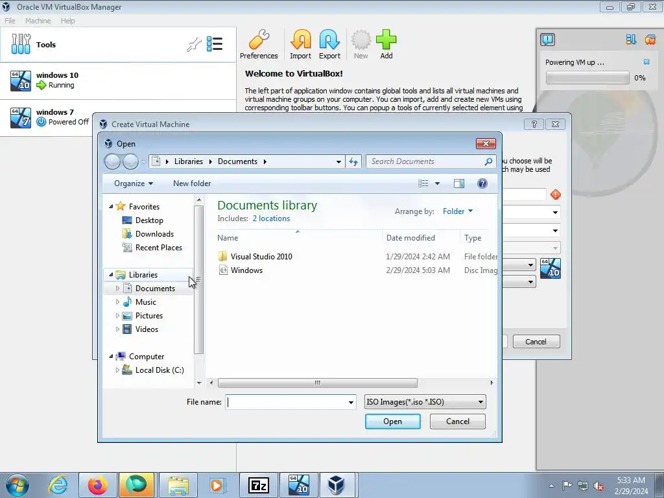Image resolution: width=664 pixels, height=498 pixels.
Task: Click the horizontal scrollbar in file list
Action: 317,383
